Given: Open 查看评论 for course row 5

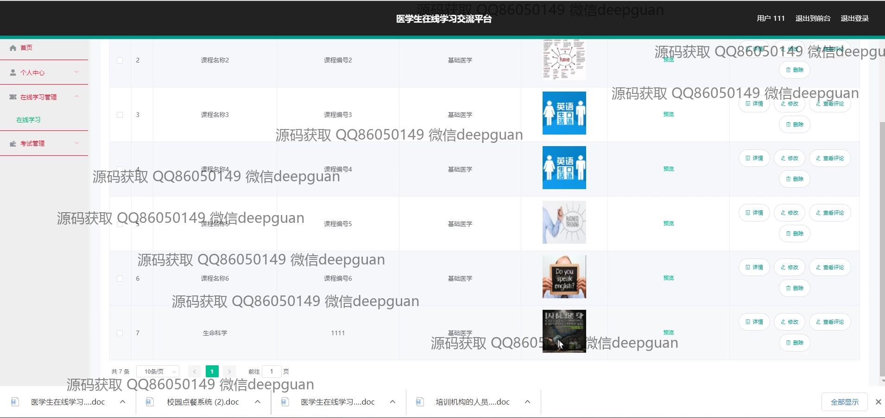Looking at the screenshot, I should pyautogui.click(x=829, y=213).
